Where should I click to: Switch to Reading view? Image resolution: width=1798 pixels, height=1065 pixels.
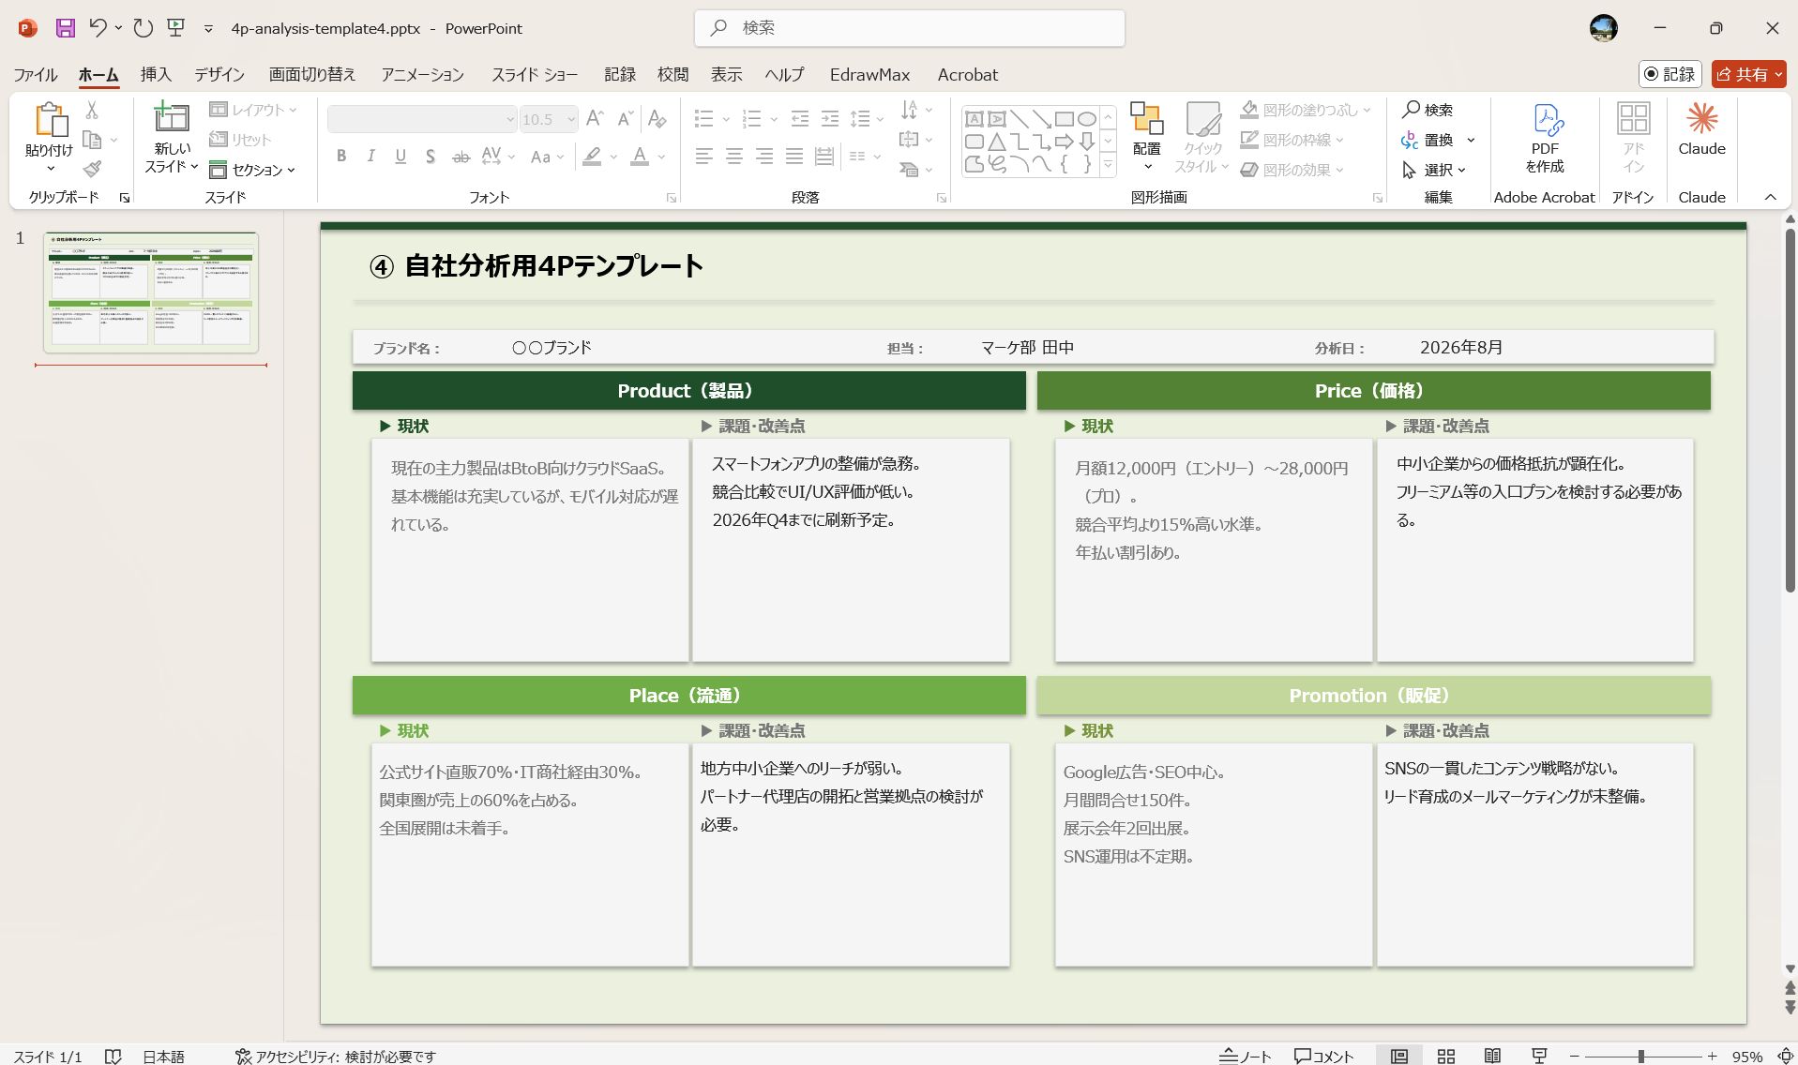point(1492,1056)
